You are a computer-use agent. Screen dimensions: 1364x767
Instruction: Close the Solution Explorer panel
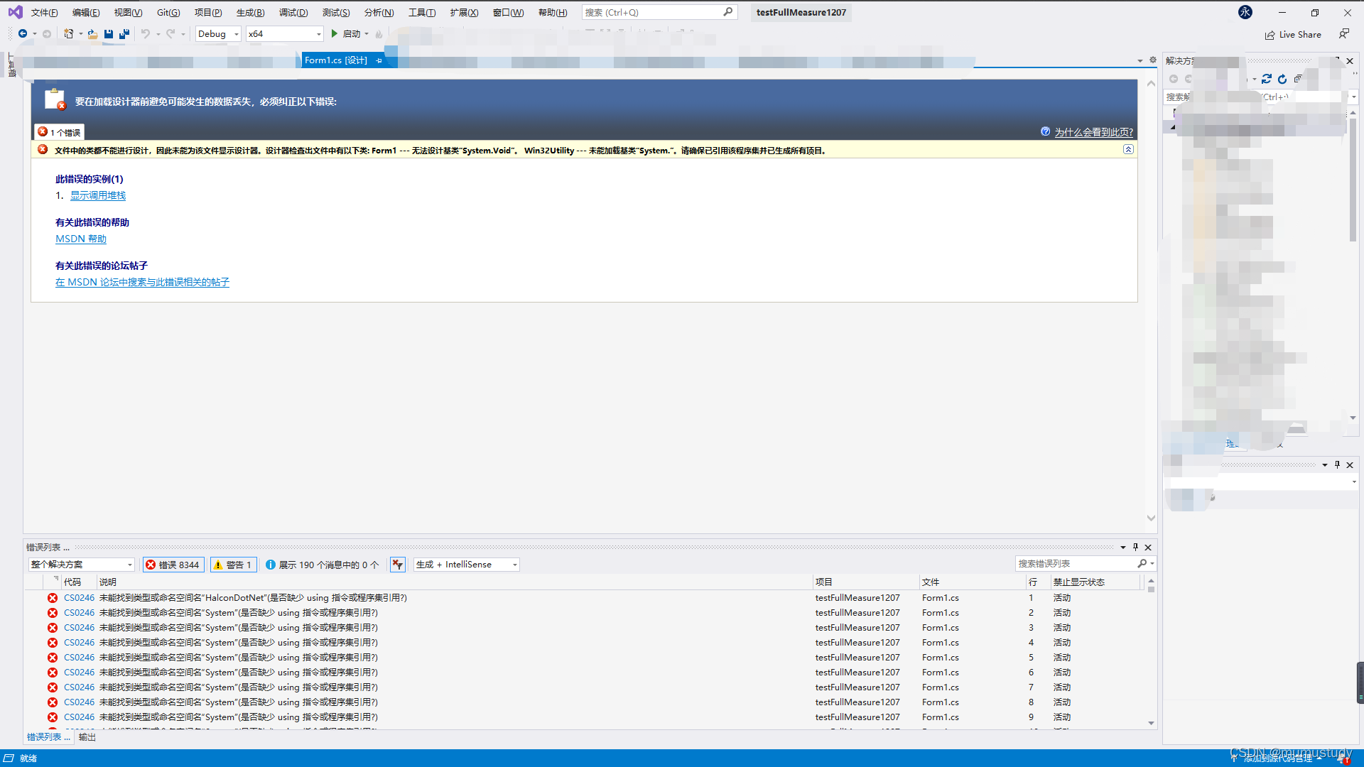pos(1350,61)
